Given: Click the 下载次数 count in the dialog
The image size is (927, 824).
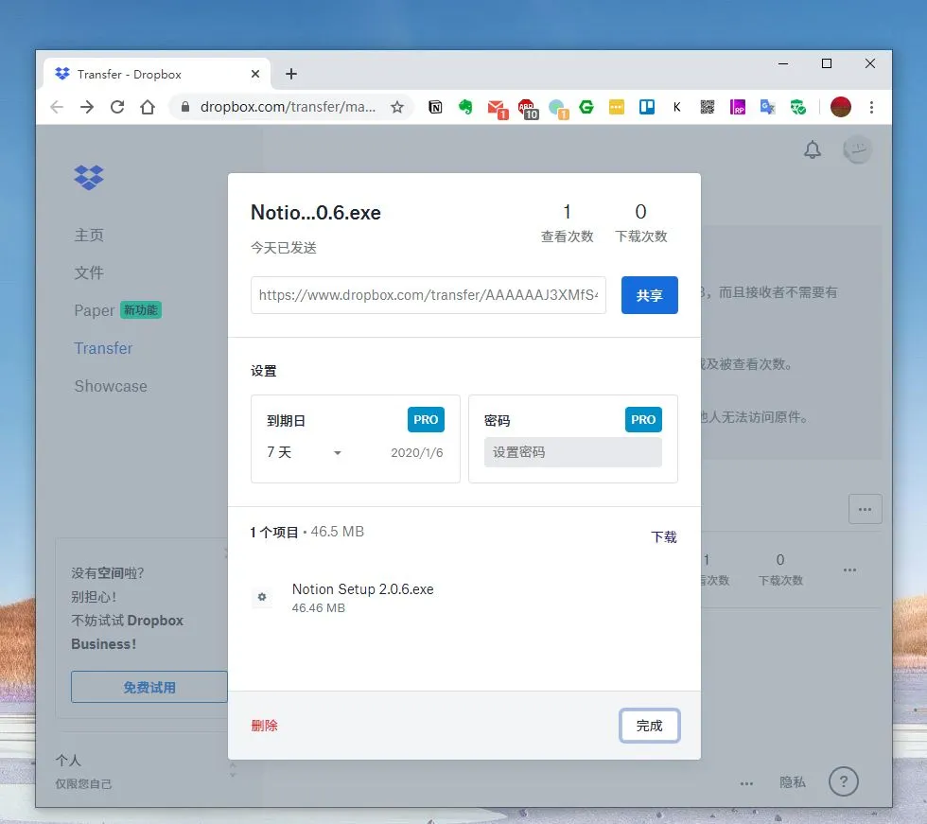Looking at the screenshot, I should [x=641, y=223].
